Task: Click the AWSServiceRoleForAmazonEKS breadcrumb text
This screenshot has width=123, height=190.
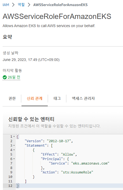Action: click(60, 5)
